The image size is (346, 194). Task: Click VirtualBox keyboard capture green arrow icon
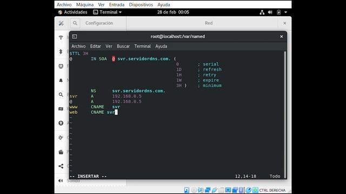[255, 190]
